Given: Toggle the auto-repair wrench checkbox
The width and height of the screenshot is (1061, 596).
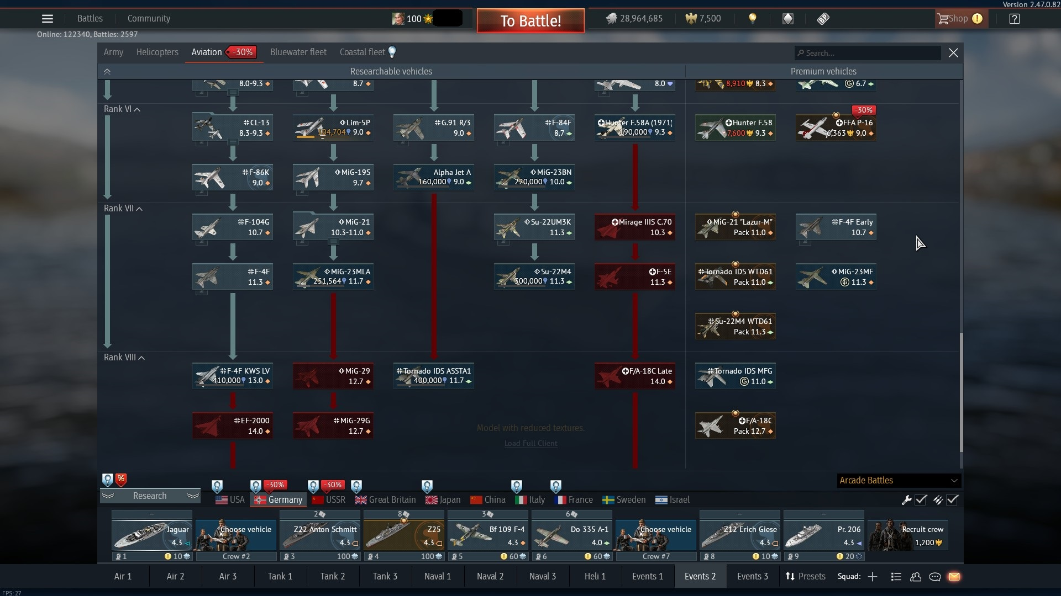Looking at the screenshot, I should (x=921, y=500).
